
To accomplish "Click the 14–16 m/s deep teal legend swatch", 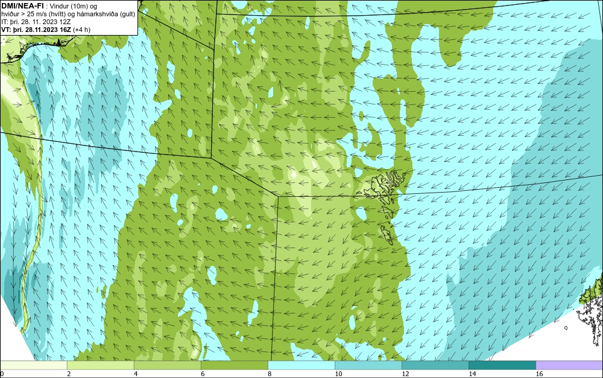I will click(x=502, y=365).
